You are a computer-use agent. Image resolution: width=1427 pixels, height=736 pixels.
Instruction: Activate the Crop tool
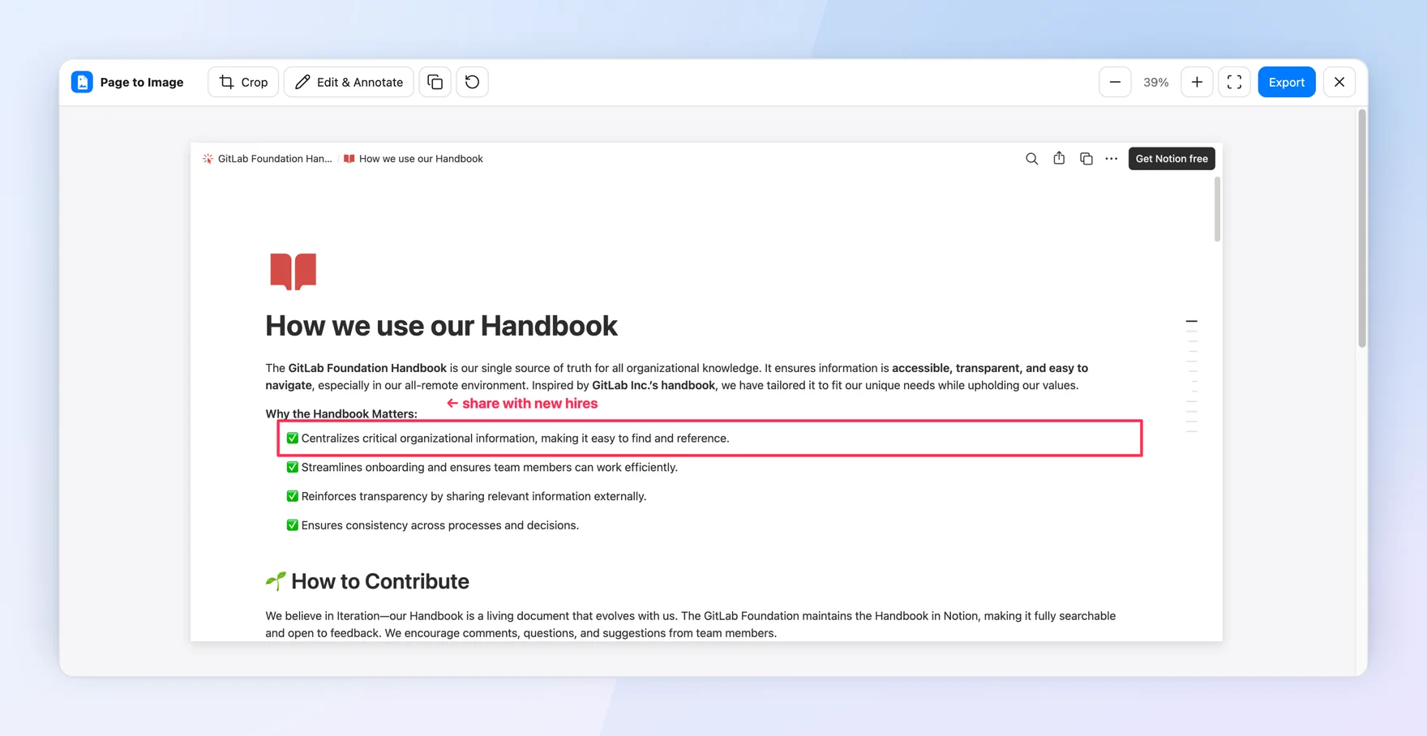[x=243, y=82]
